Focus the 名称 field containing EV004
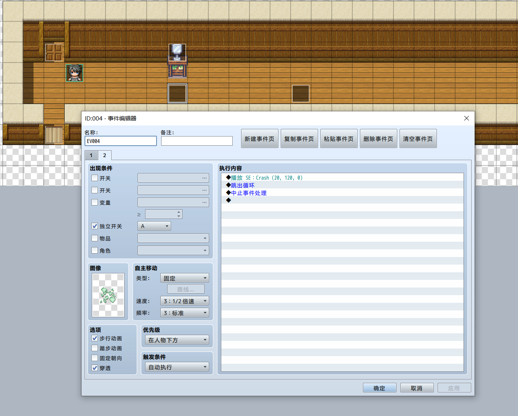The width and height of the screenshot is (518, 416). pos(121,141)
